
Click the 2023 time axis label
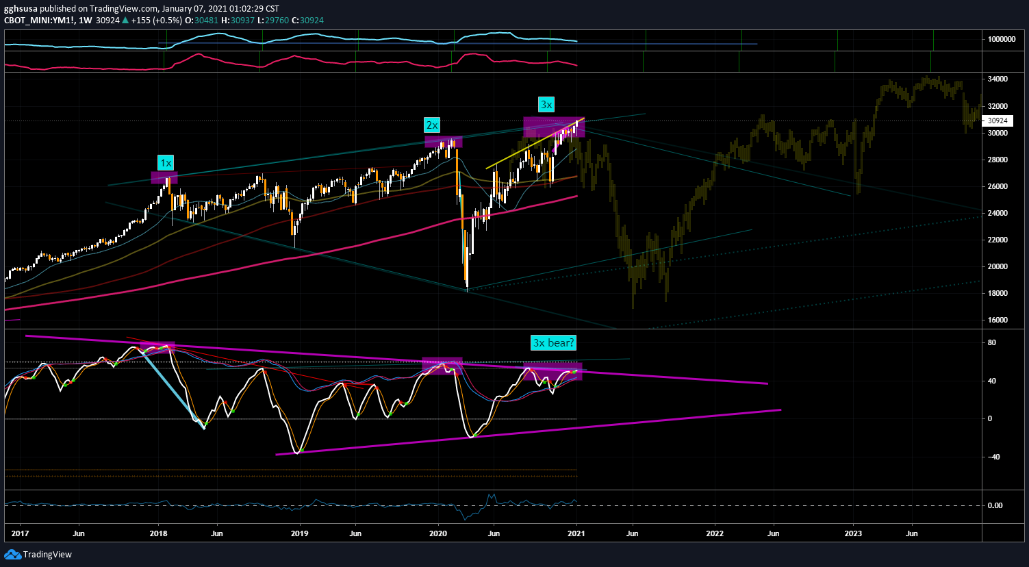click(853, 533)
